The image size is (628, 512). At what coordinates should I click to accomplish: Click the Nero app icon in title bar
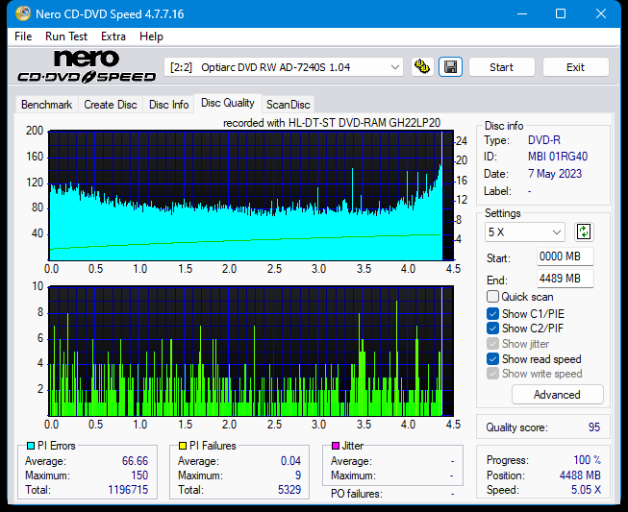tap(15, 13)
